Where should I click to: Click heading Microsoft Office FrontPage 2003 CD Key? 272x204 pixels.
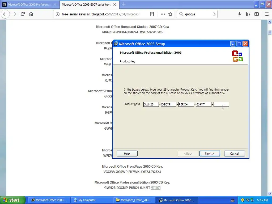pos(132,167)
